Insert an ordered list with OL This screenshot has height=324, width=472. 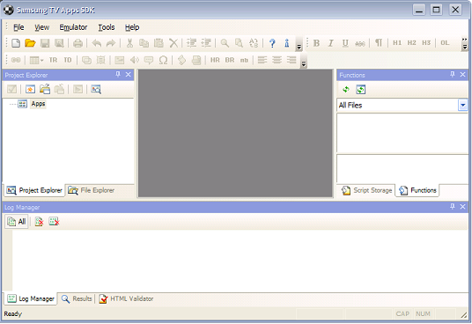tap(445, 43)
